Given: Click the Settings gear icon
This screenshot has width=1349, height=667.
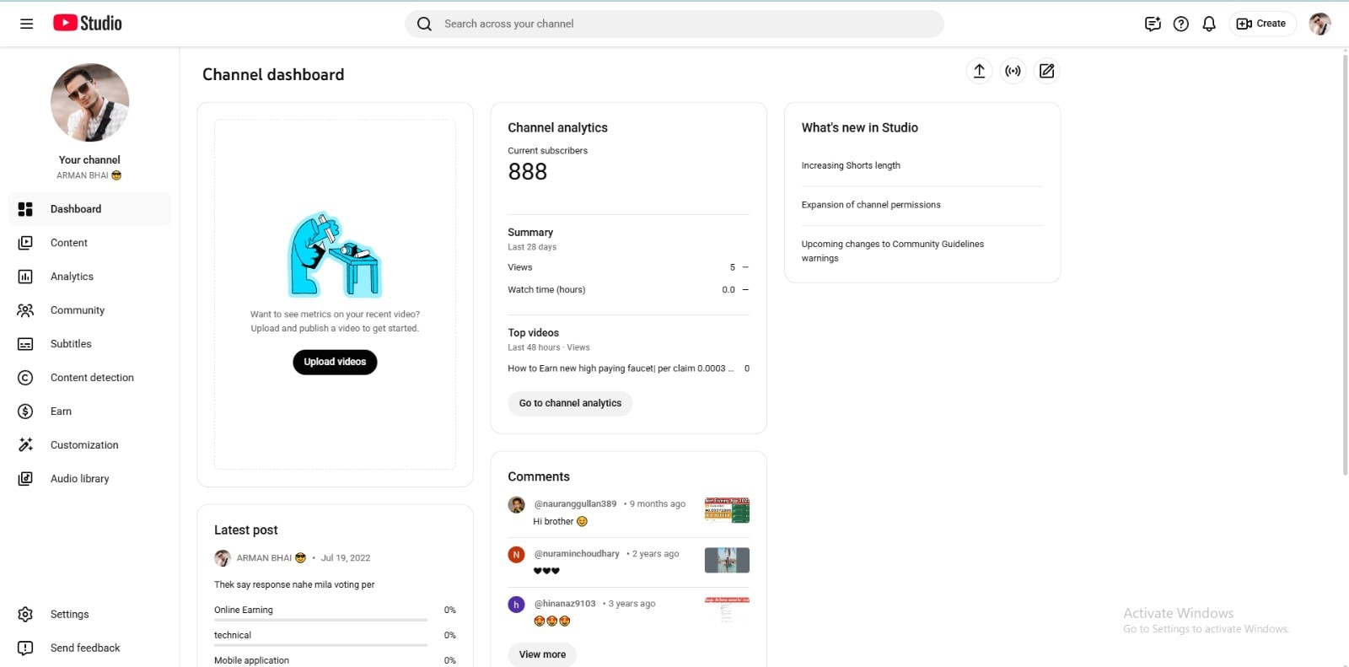Looking at the screenshot, I should coord(25,615).
